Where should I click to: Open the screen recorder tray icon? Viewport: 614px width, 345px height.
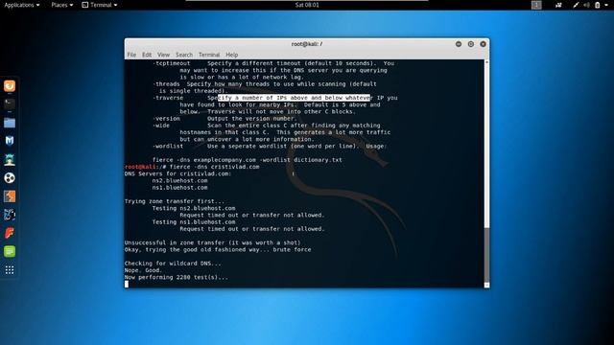tap(558, 5)
